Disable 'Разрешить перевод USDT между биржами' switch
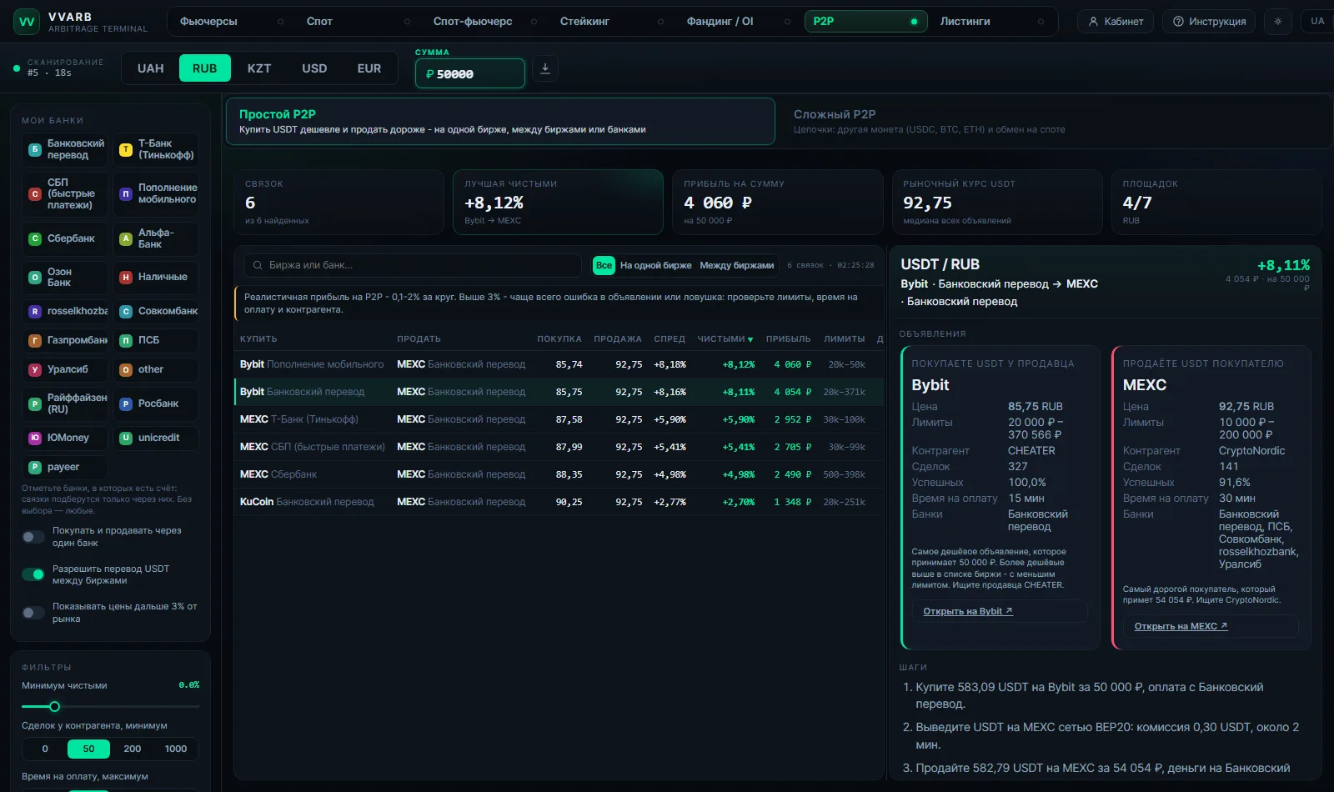The height and width of the screenshot is (792, 1334). (33, 574)
